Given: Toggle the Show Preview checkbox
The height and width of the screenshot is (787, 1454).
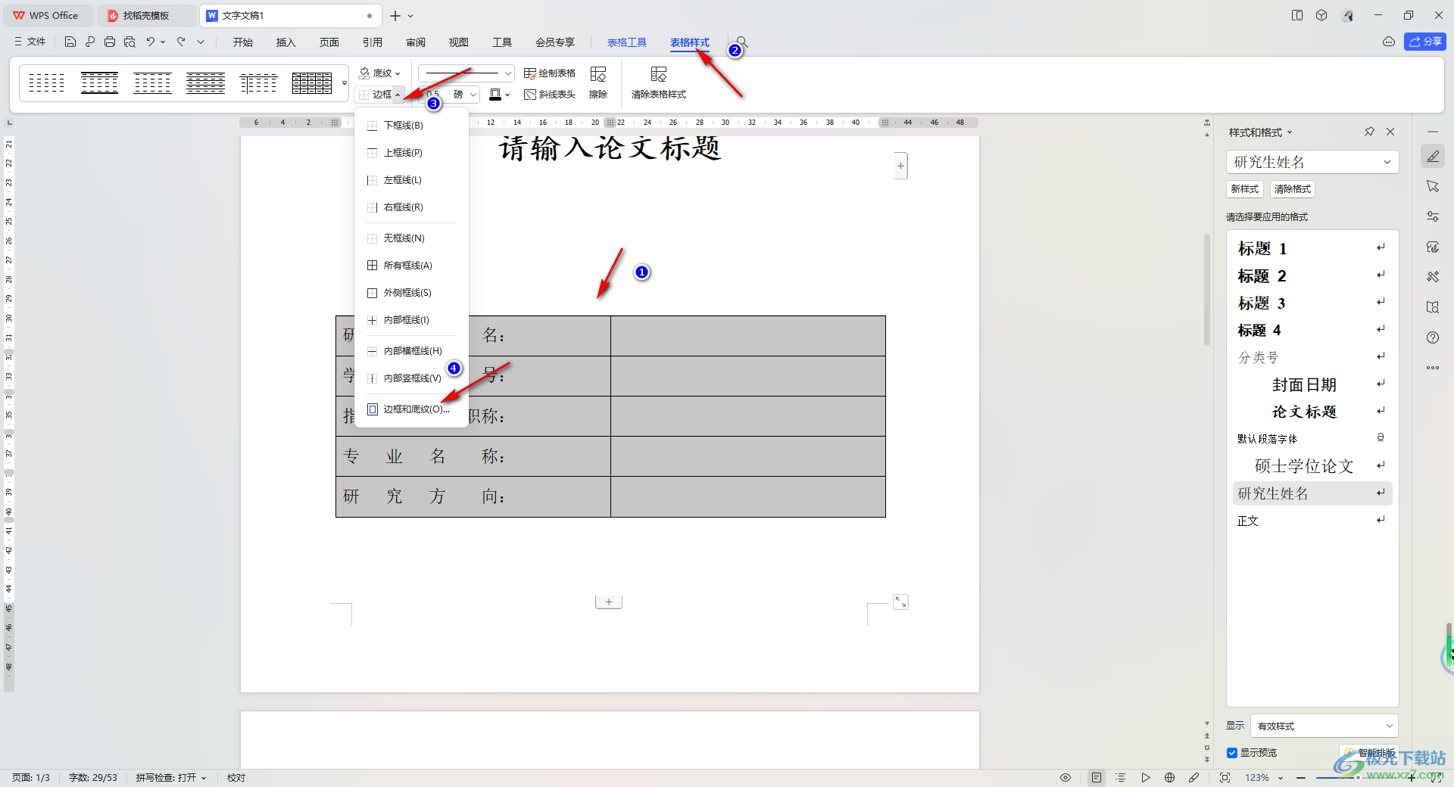Looking at the screenshot, I should pyautogui.click(x=1232, y=753).
